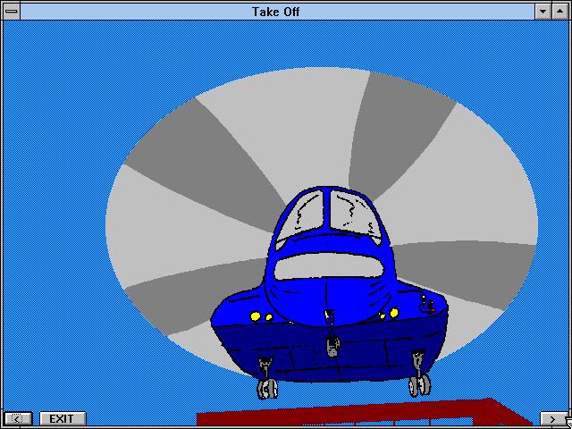Maximize the Take Off window

pos(560,12)
